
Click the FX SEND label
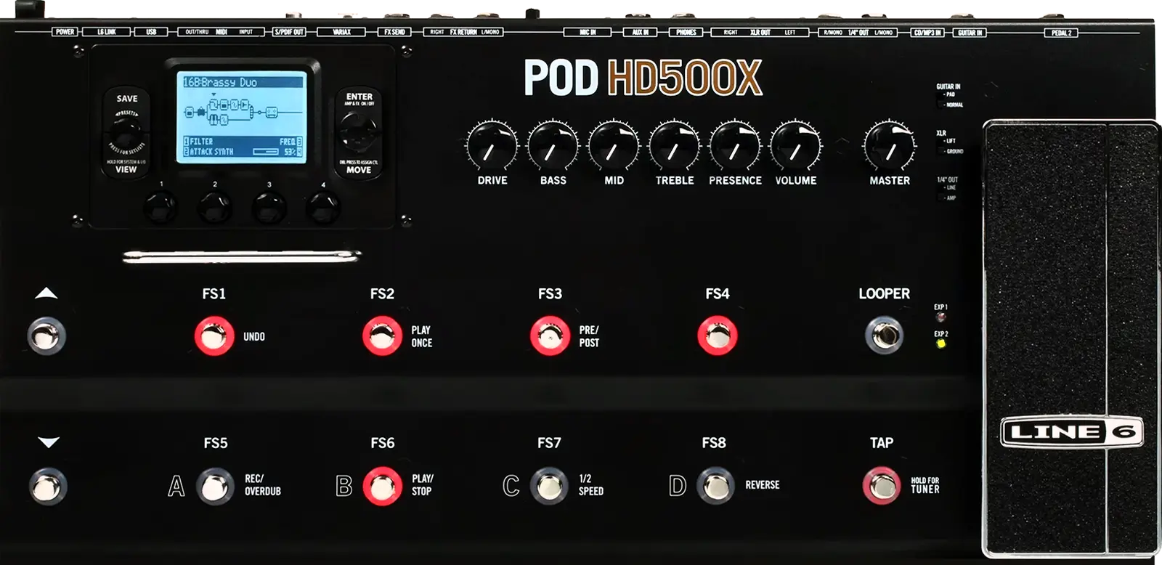(394, 32)
